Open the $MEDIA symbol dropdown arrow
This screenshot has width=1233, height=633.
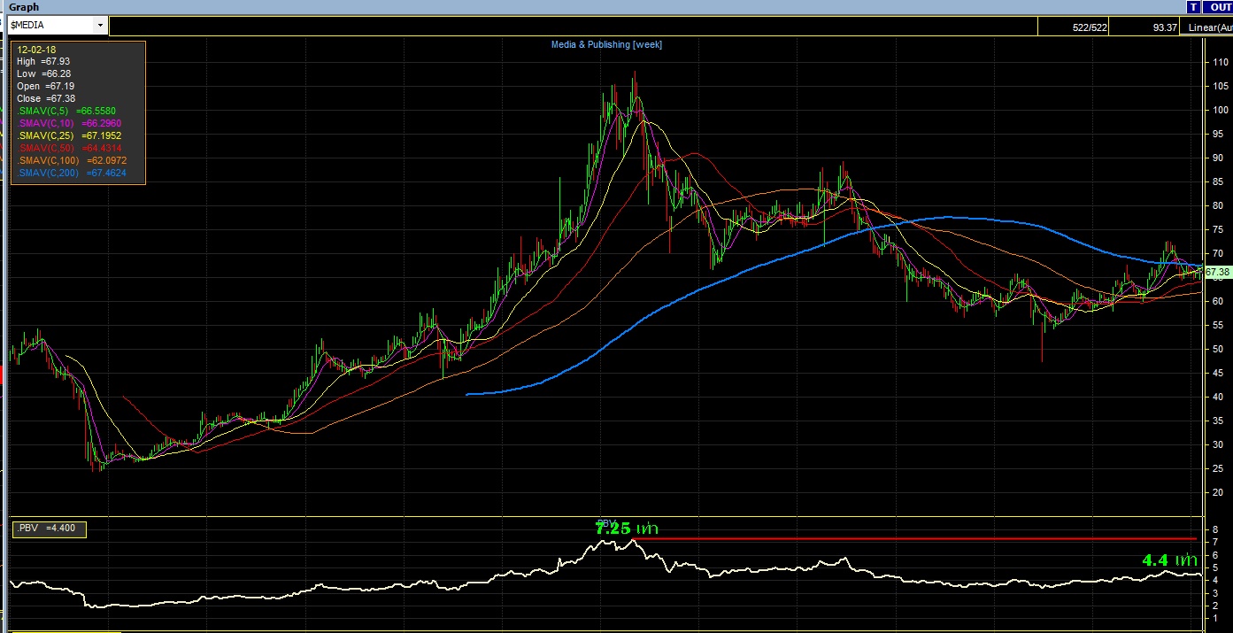99,27
